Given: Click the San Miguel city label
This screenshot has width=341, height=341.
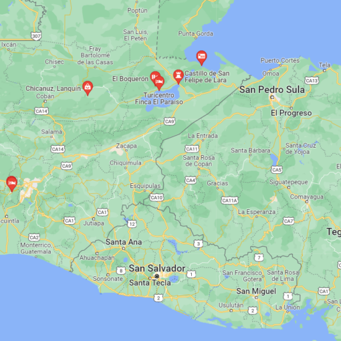Looking at the screenshot, I should click(256, 292).
